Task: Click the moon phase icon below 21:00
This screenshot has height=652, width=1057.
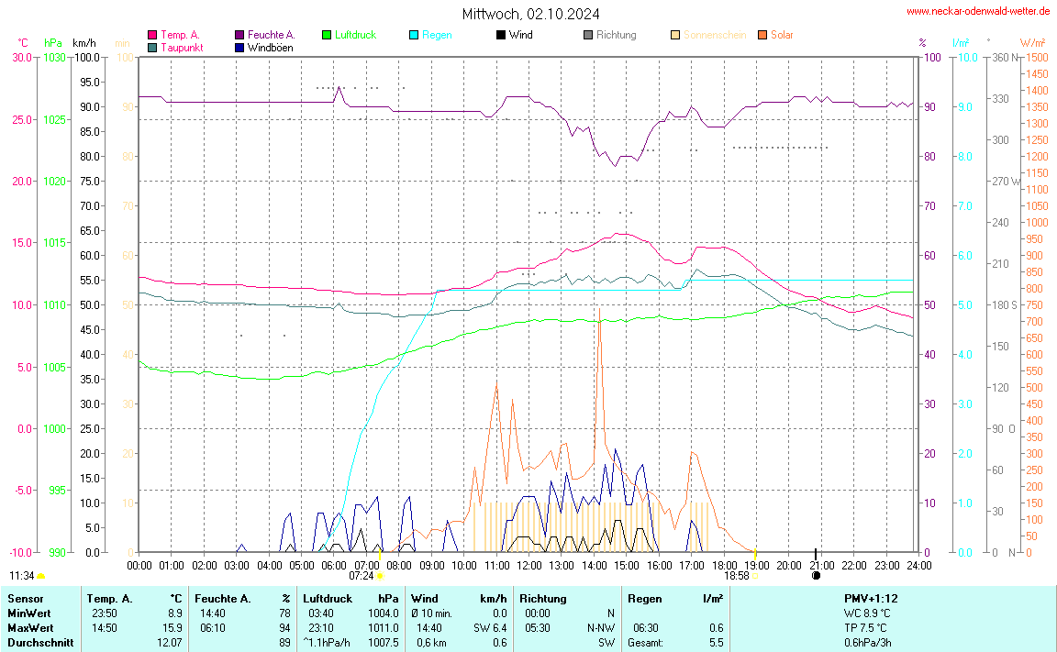Action: 816,576
